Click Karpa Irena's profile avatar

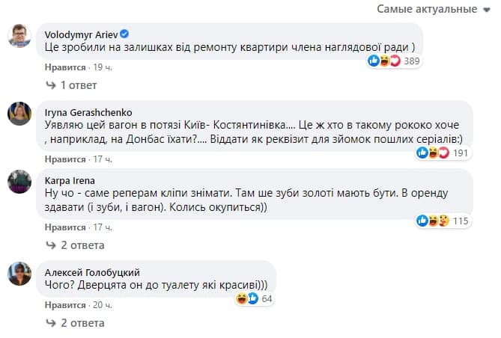coord(19,181)
